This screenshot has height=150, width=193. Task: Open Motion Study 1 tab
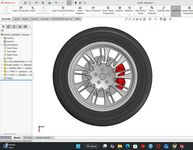point(44,138)
